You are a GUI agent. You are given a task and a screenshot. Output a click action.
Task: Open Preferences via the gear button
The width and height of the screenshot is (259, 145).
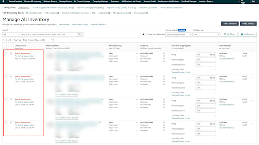coord(248,34)
